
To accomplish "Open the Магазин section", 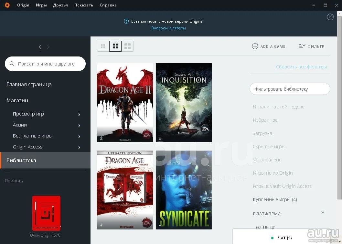I will coord(17,100).
